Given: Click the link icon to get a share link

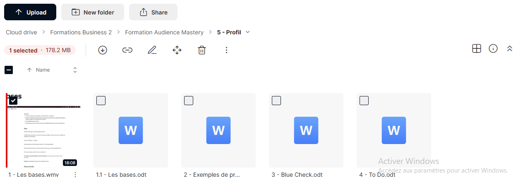Looking at the screenshot, I should 127,50.
